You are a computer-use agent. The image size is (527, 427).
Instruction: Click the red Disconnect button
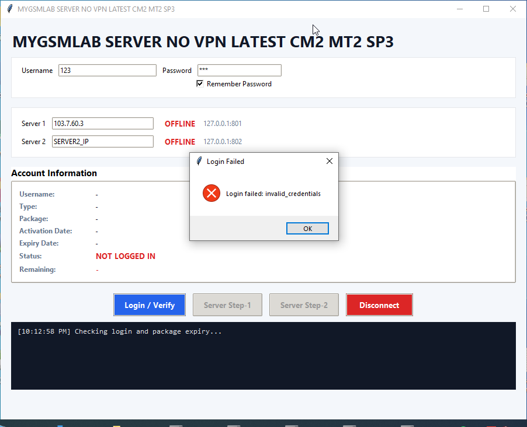click(379, 305)
